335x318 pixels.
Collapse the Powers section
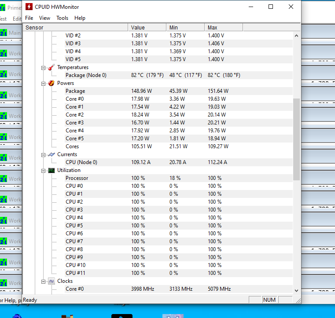tap(44, 84)
